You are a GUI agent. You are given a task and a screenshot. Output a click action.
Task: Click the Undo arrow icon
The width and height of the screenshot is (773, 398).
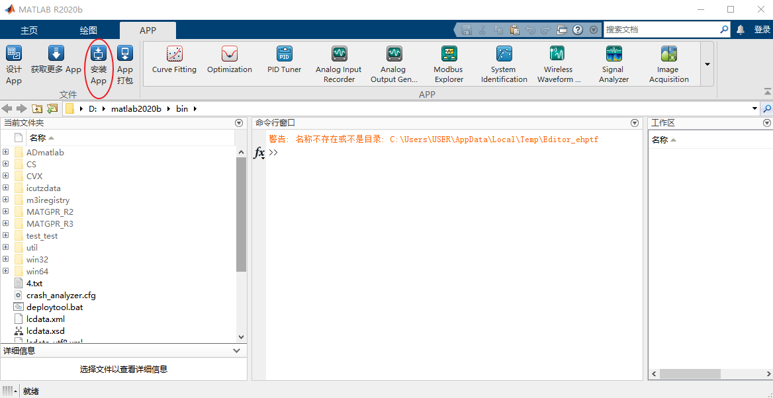pyautogui.click(x=531, y=30)
